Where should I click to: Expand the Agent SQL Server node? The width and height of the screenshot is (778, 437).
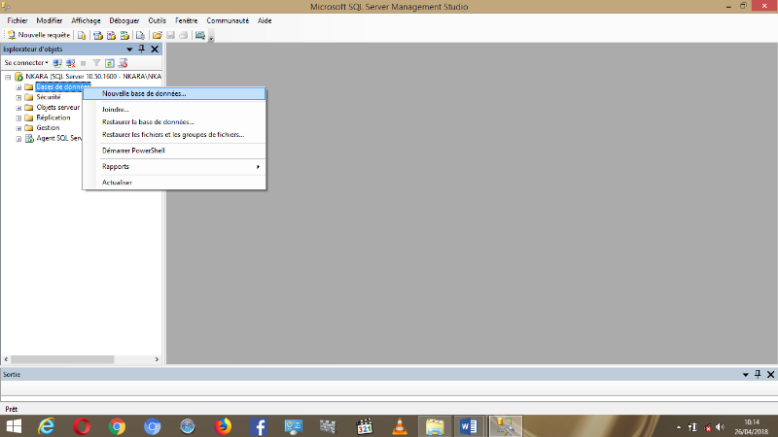[18, 138]
